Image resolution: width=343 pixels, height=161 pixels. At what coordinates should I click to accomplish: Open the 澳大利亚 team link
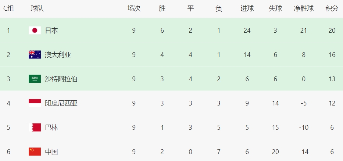point(58,55)
